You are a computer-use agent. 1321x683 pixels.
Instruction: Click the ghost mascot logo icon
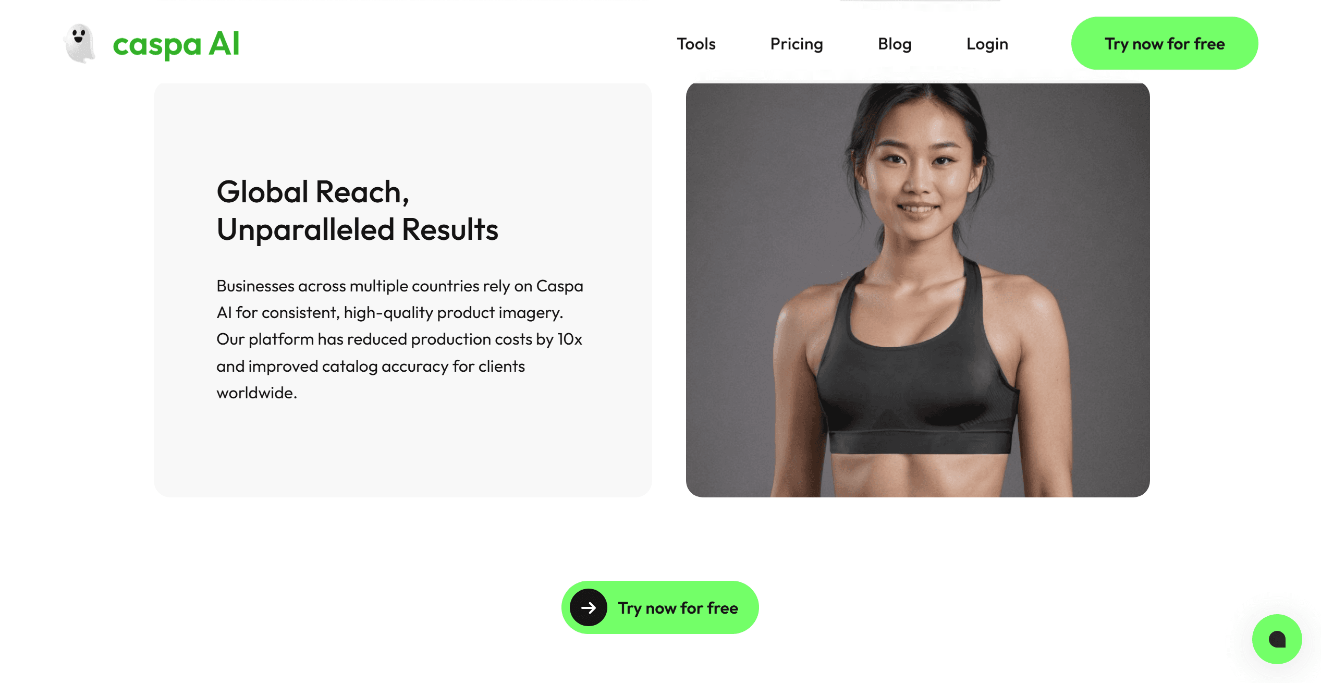point(80,43)
